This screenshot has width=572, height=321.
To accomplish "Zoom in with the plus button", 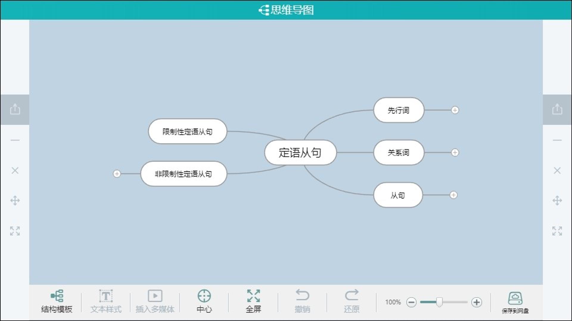I will (x=477, y=302).
